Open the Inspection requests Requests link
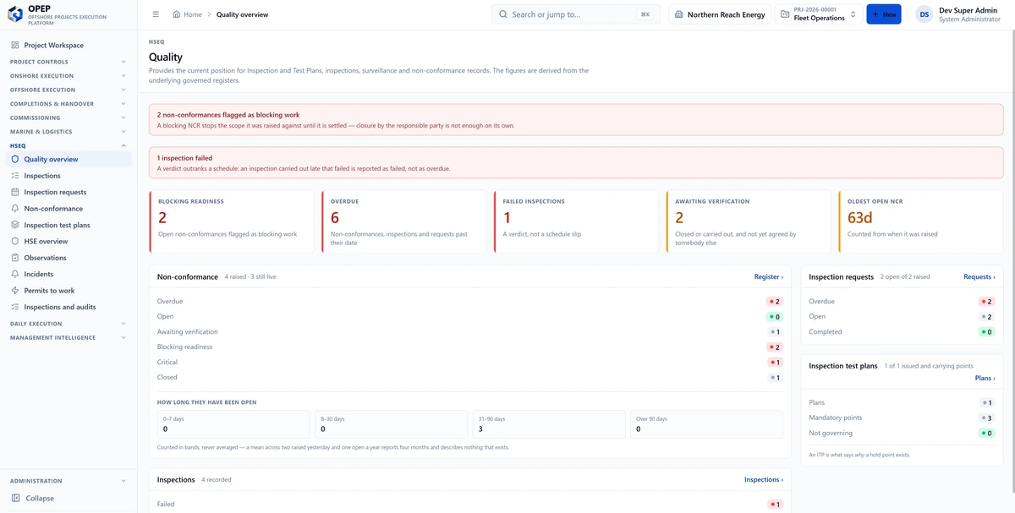 pyautogui.click(x=979, y=276)
